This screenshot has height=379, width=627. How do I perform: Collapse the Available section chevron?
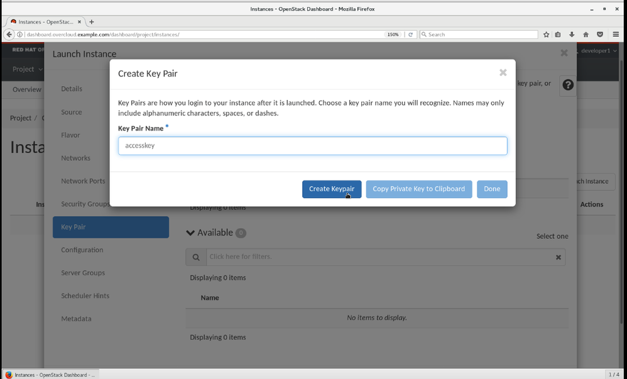[190, 233]
